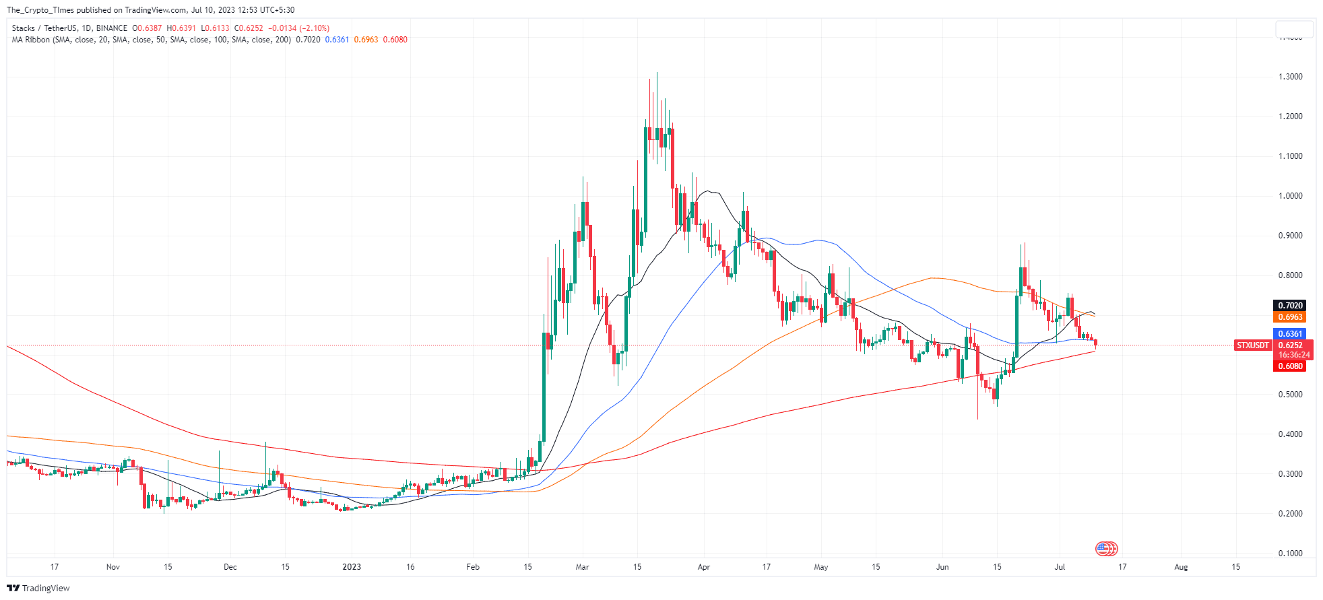The width and height of the screenshot is (1323, 600).
Task: Click the Nov label on time axis
Action: click(113, 567)
